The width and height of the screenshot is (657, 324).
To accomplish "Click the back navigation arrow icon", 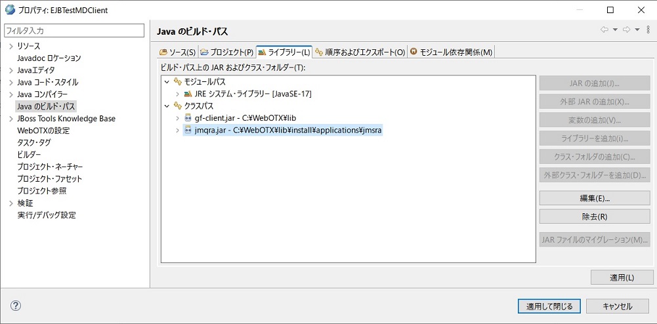I will tap(604, 30).
